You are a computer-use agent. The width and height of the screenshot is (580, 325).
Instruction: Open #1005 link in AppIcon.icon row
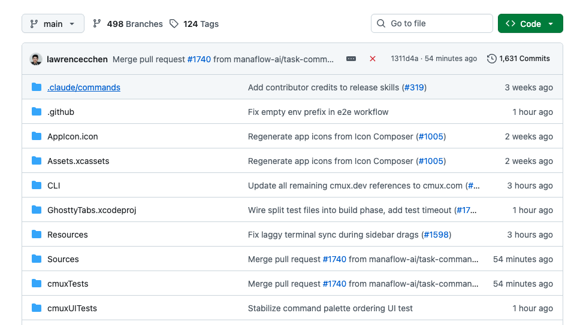431,136
